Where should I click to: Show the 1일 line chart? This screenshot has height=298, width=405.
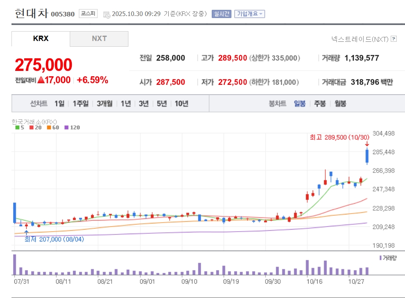tap(59, 104)
